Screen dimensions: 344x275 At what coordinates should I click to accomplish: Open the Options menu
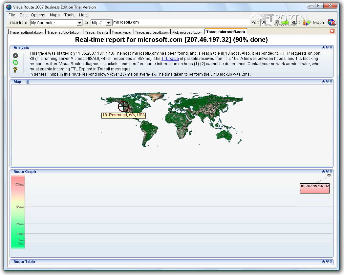click(x=38, y=15)
